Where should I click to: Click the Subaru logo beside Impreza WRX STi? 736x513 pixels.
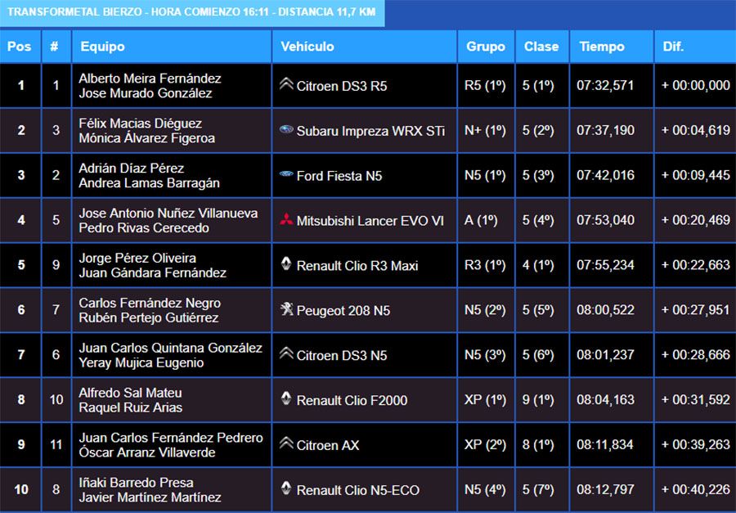point(286,129)
